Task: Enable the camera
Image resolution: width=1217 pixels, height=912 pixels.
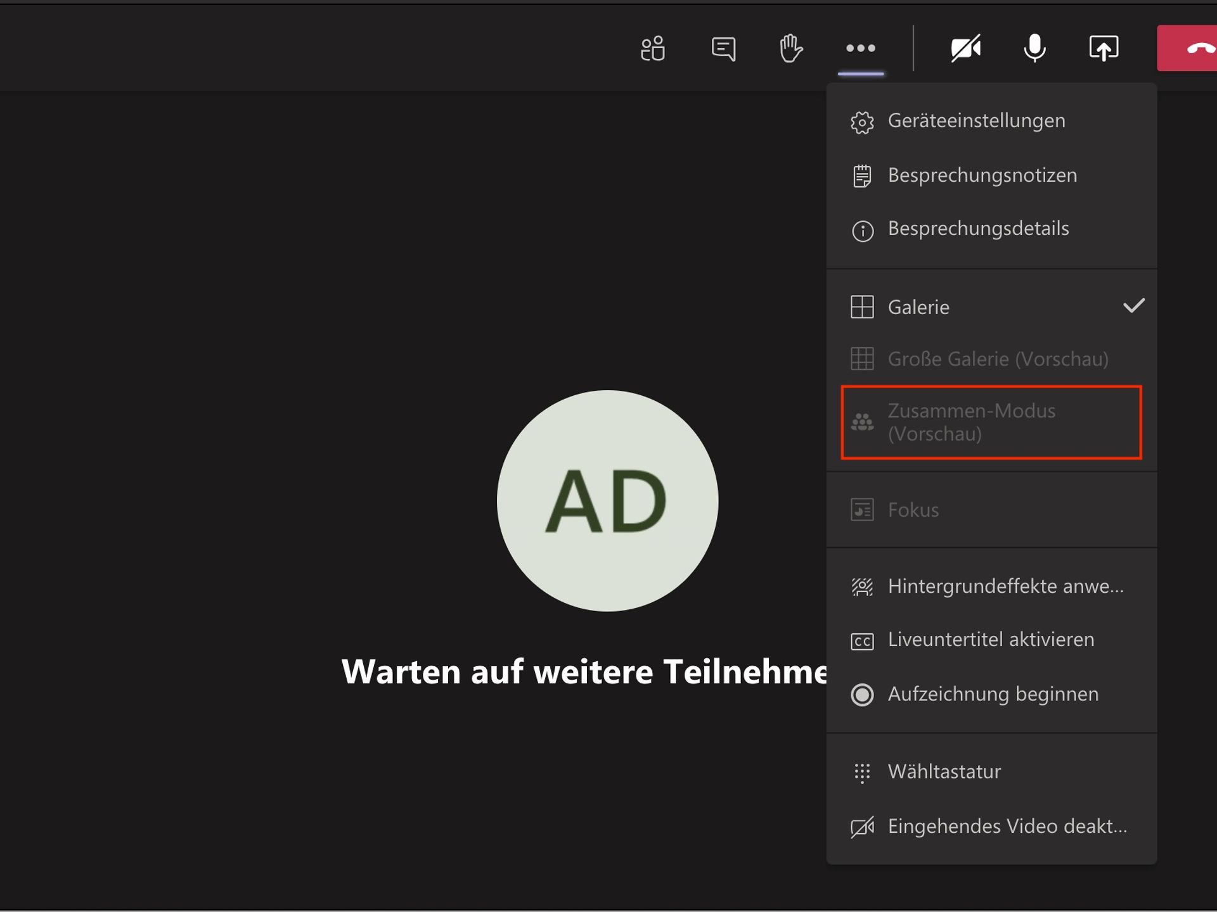Action: (x=966, y=48)
